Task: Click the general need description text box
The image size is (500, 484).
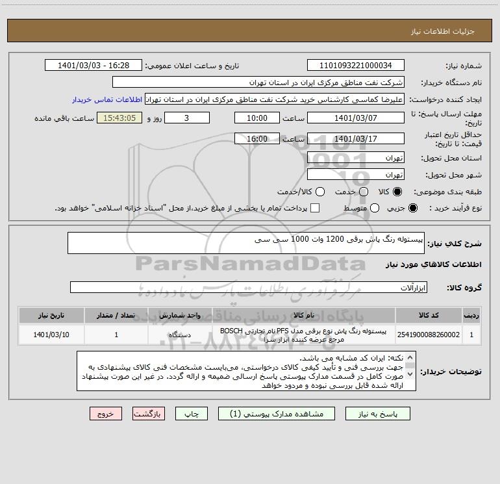Action: (x=246, y=243)
